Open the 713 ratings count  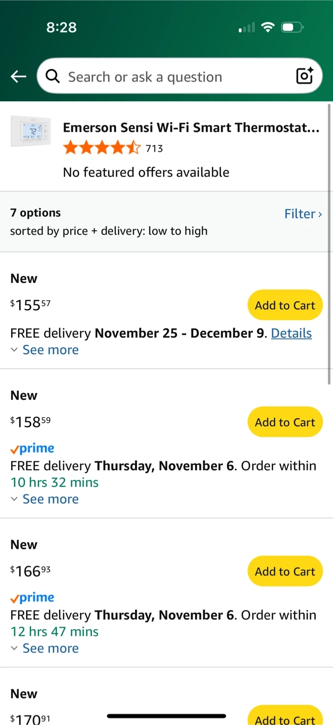[154, 149]
